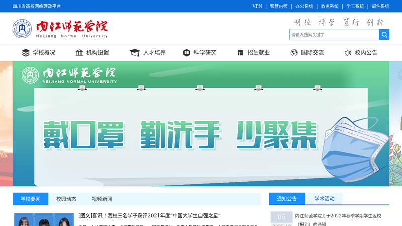
Task: Click the stacked layers icon beside 学校概况
Action: (x=26, y=53)
